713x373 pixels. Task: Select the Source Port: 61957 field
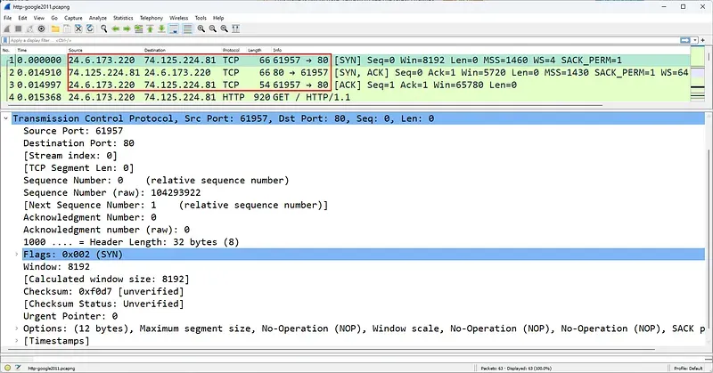pos(73,131)
